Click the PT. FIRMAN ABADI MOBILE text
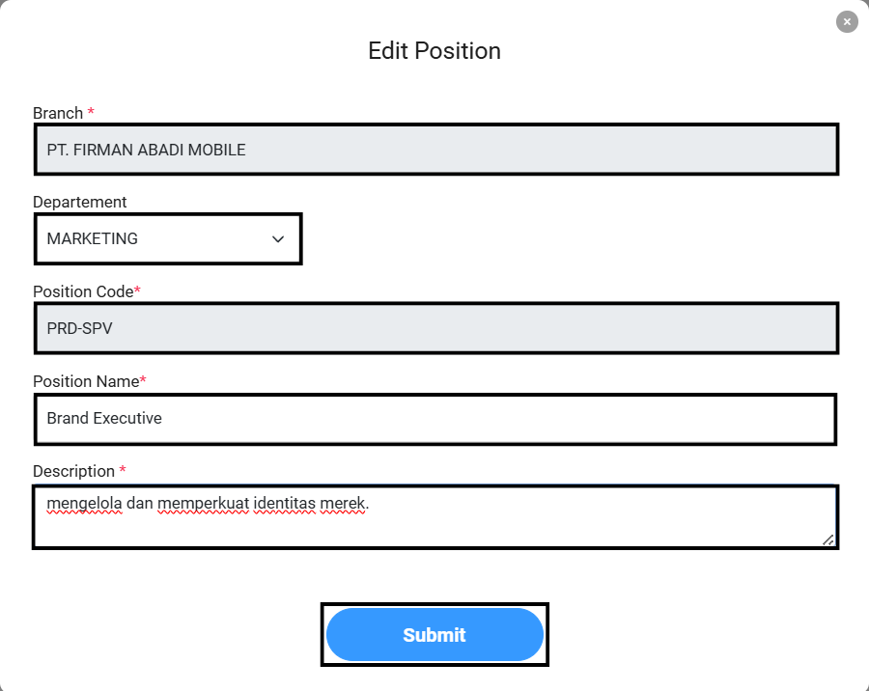Screen dimensions: 869x691 [145, 150]
